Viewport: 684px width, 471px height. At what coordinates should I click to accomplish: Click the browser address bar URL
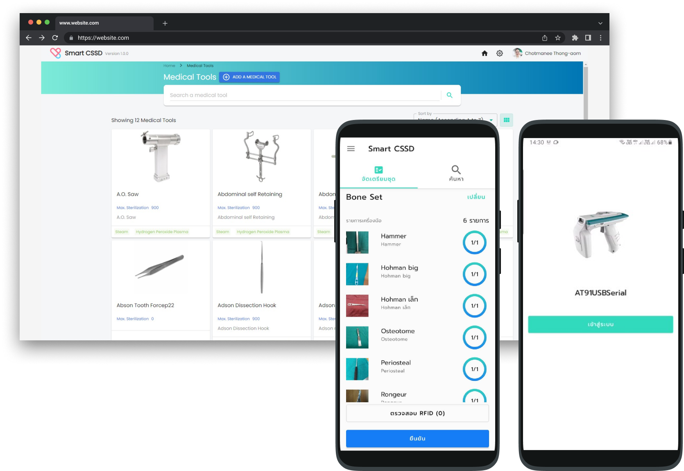[103, 38]
